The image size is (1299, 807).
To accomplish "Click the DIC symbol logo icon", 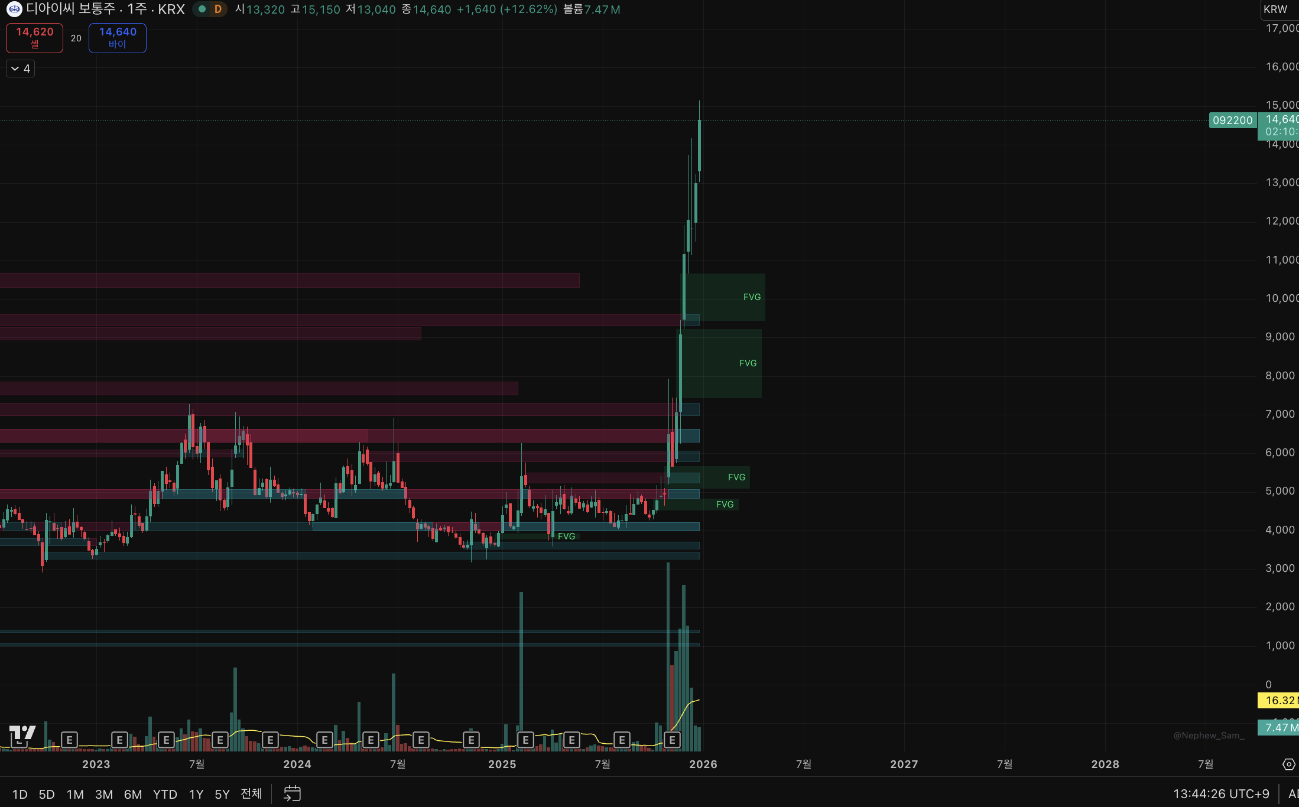I will pyautogui.click(x=14, y=9).
